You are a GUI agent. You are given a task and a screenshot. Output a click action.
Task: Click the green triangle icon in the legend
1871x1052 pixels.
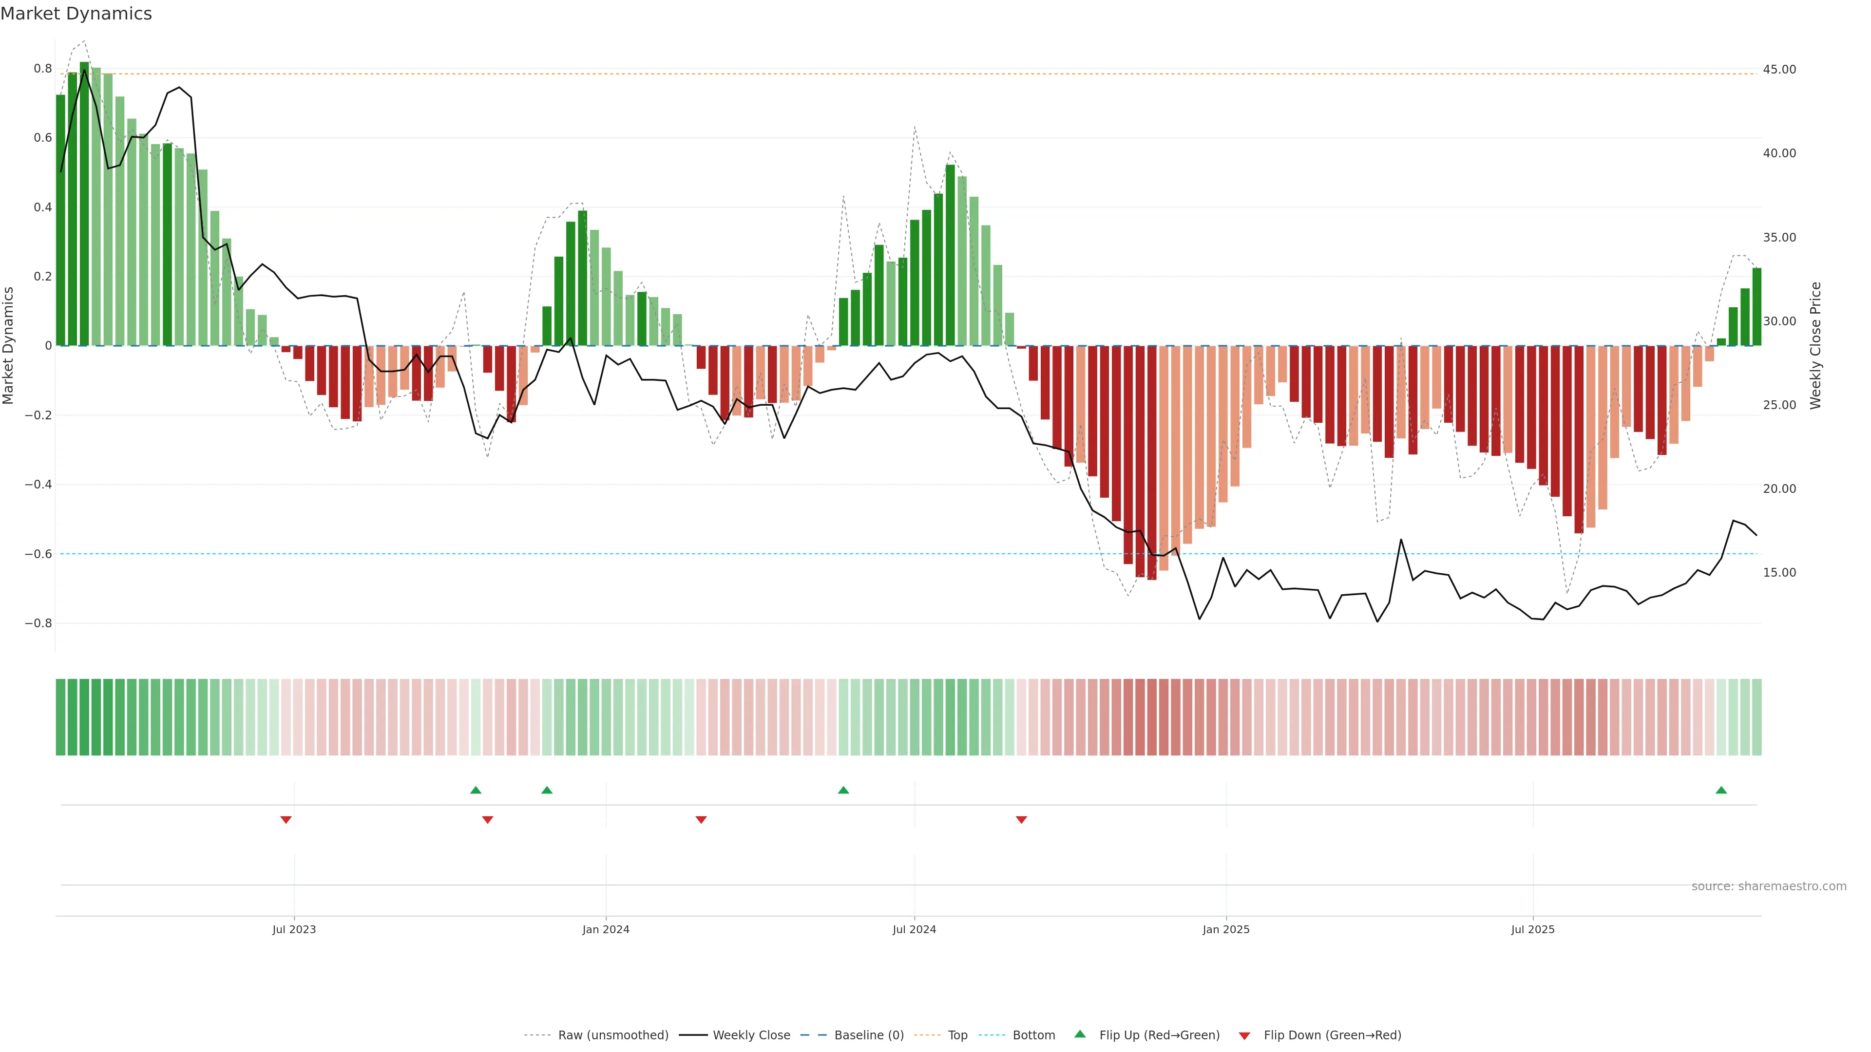point(1080,1034)
